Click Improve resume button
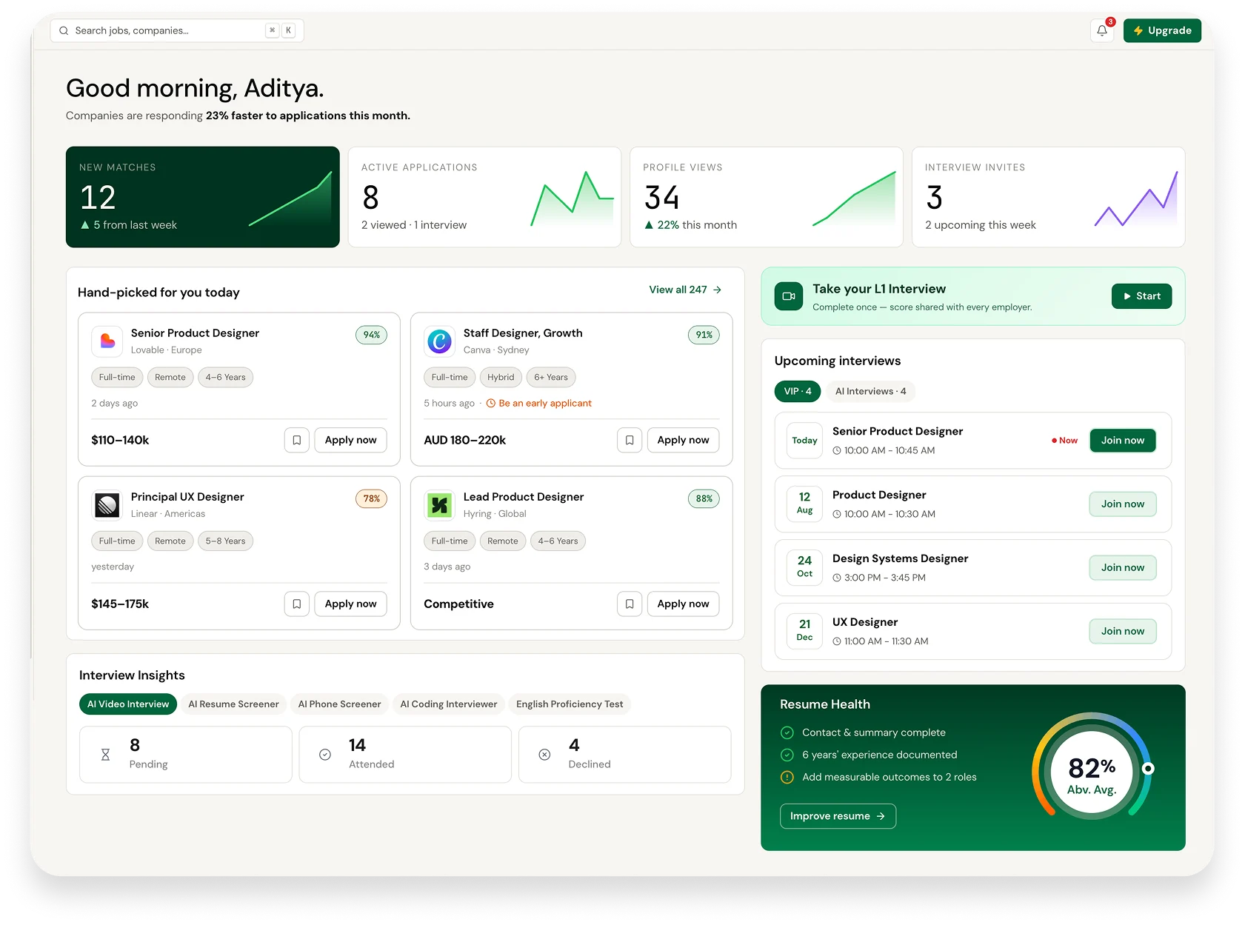This screenshot has height=925, width=1245. click(x=838, y=816)
